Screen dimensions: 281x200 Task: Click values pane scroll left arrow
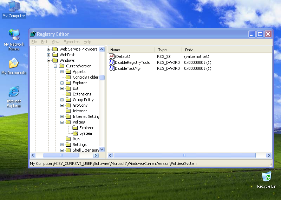pos(110,155)
